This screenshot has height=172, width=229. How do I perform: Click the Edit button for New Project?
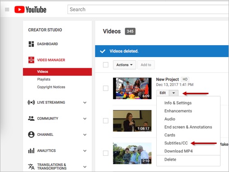pos(163,93)
